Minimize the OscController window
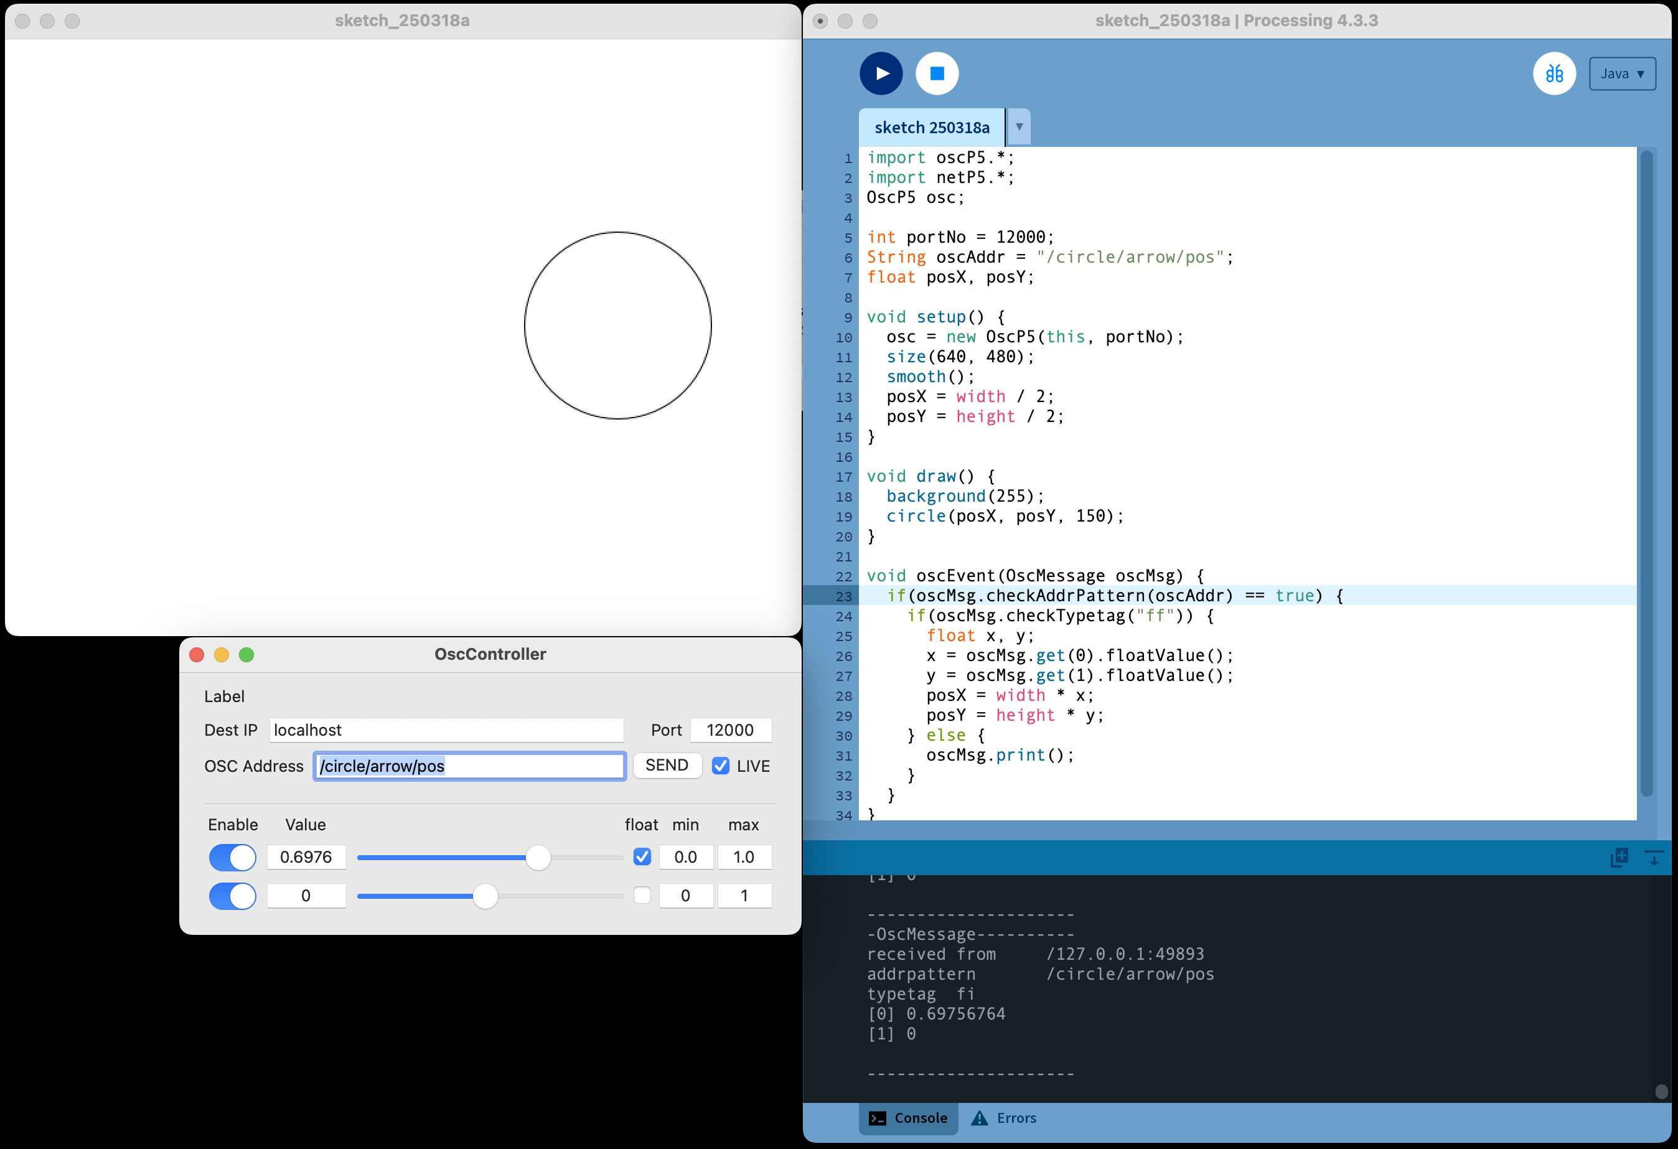The image size is (1678, 1149). tap(222, 654)
